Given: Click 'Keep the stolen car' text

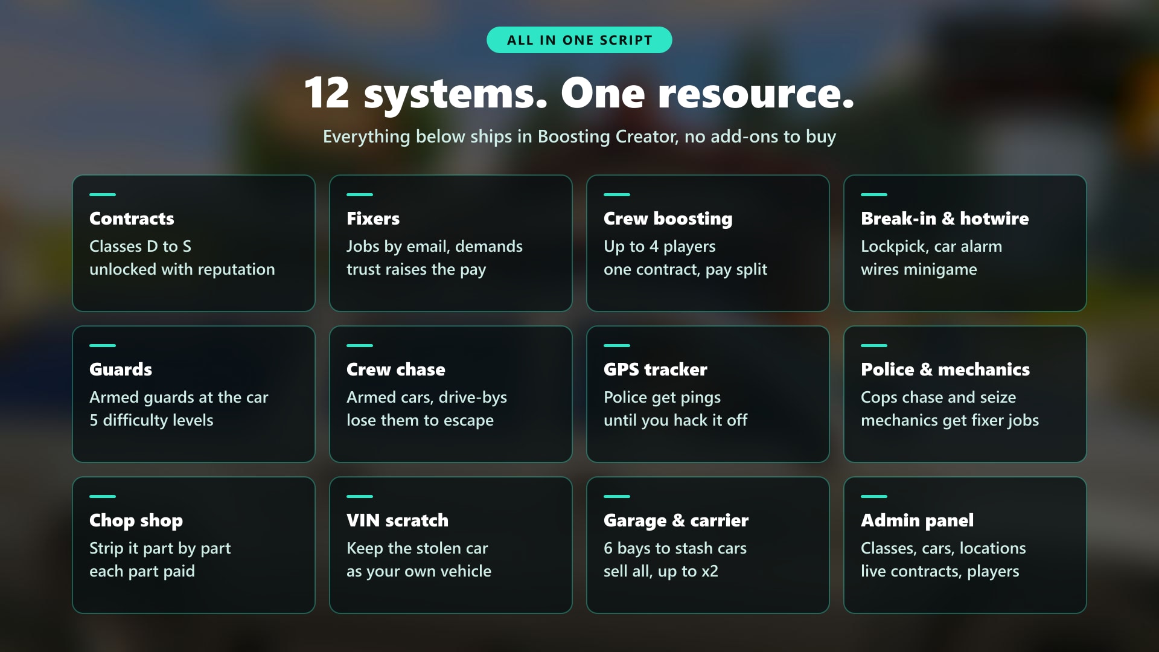Looking at the screenshot, I should (417, 548).
